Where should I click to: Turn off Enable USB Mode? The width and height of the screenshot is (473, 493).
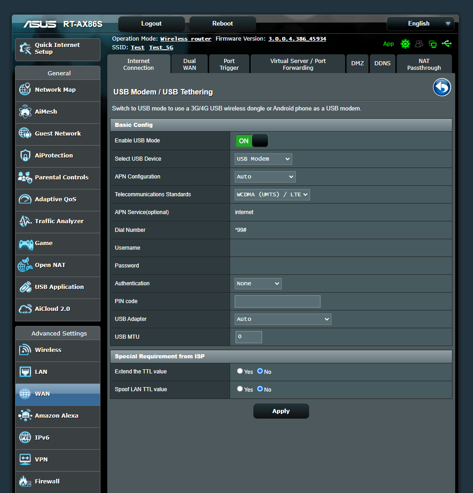coord(251,141)
